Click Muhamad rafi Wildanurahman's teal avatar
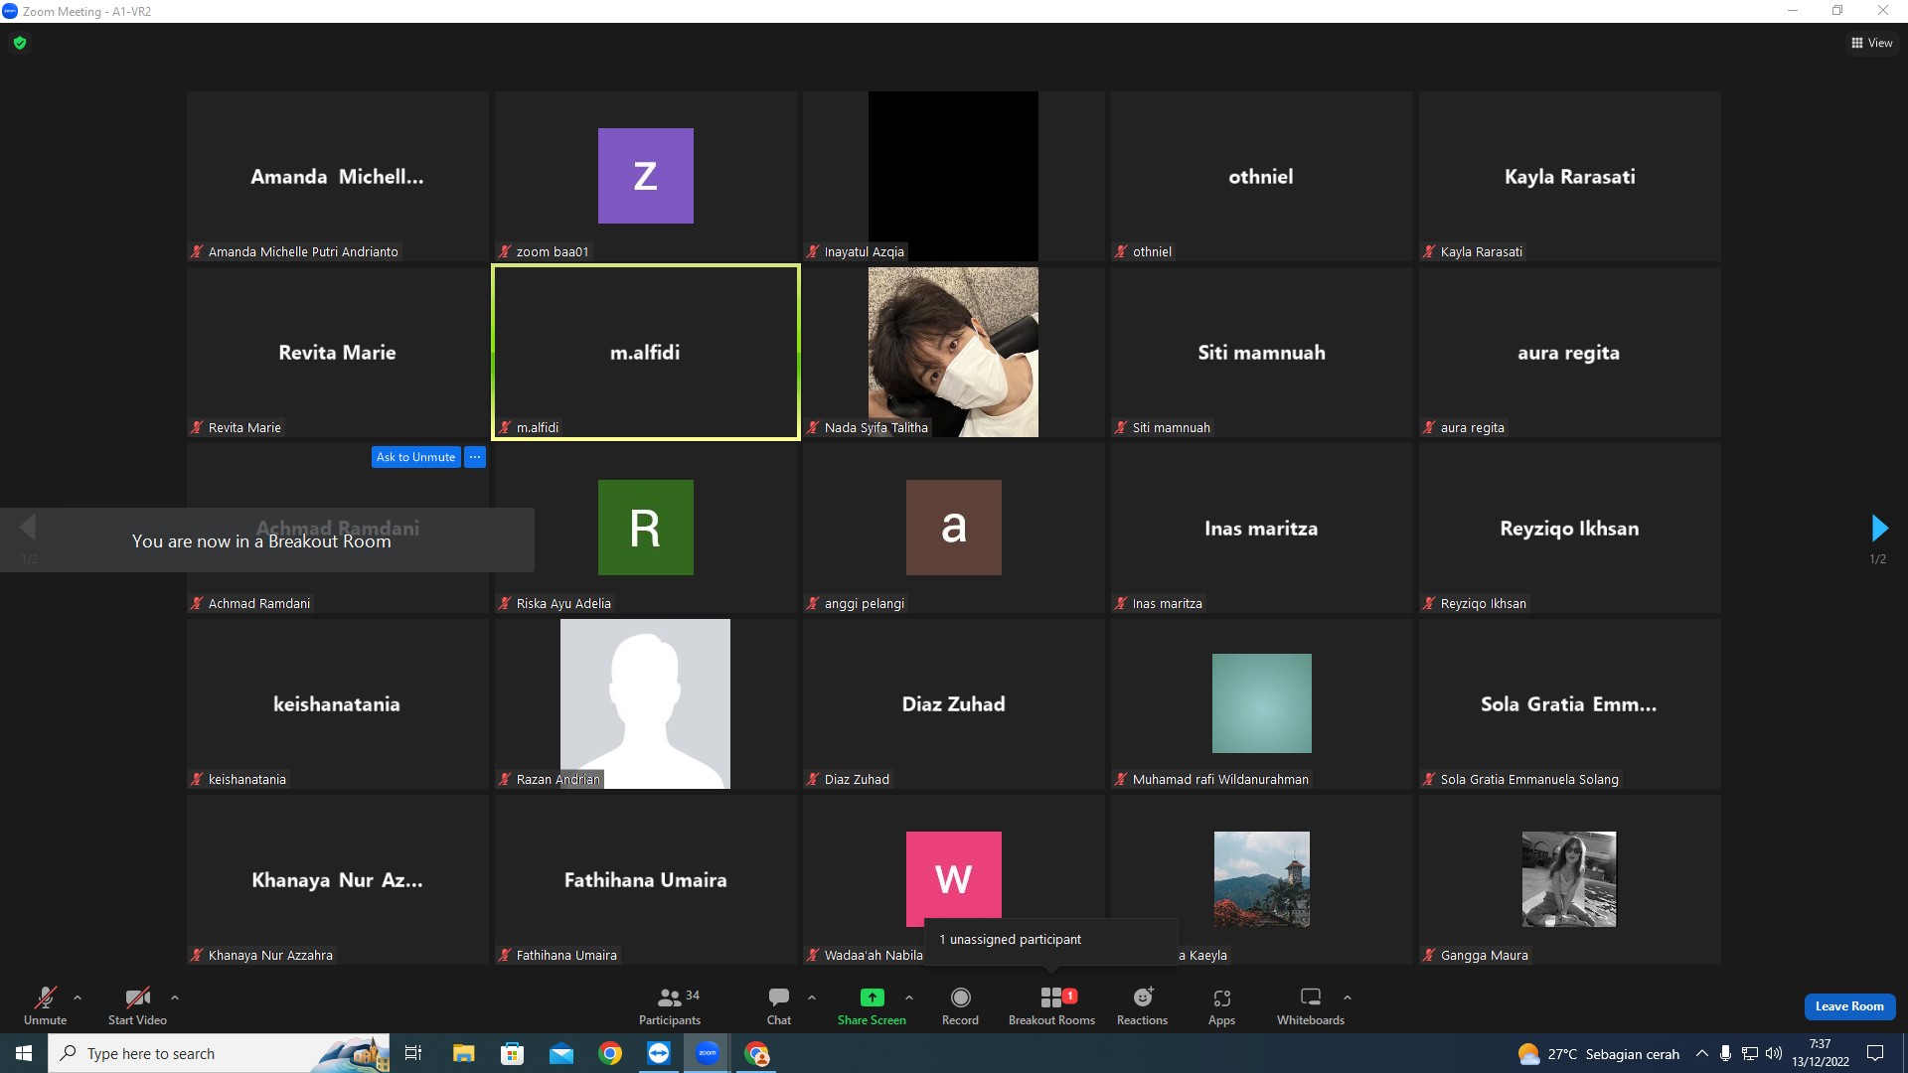 click(x=1262, y=703)
